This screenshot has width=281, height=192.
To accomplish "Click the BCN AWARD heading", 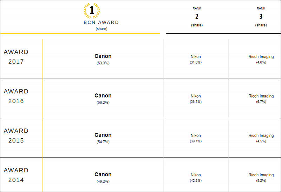I will (101, 22).
